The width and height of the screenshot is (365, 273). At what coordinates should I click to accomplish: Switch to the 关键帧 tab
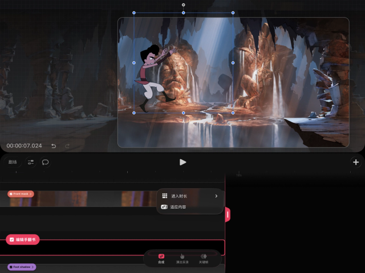[x=204, y=259]
